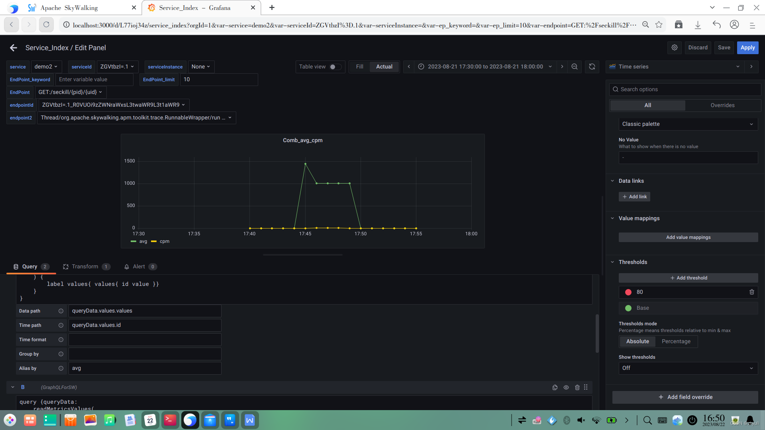Viewport: 765px width, 430px height.
Task: Open Classic palette color scheme dropdown
Action: [688, 124]
